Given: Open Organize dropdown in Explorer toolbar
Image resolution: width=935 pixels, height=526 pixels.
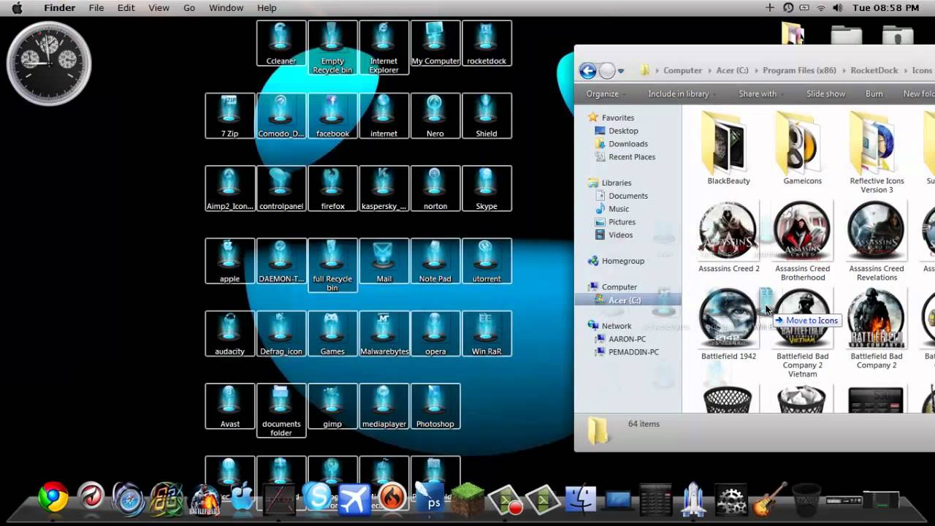Looking at the screenshot, I should [606, 94].
